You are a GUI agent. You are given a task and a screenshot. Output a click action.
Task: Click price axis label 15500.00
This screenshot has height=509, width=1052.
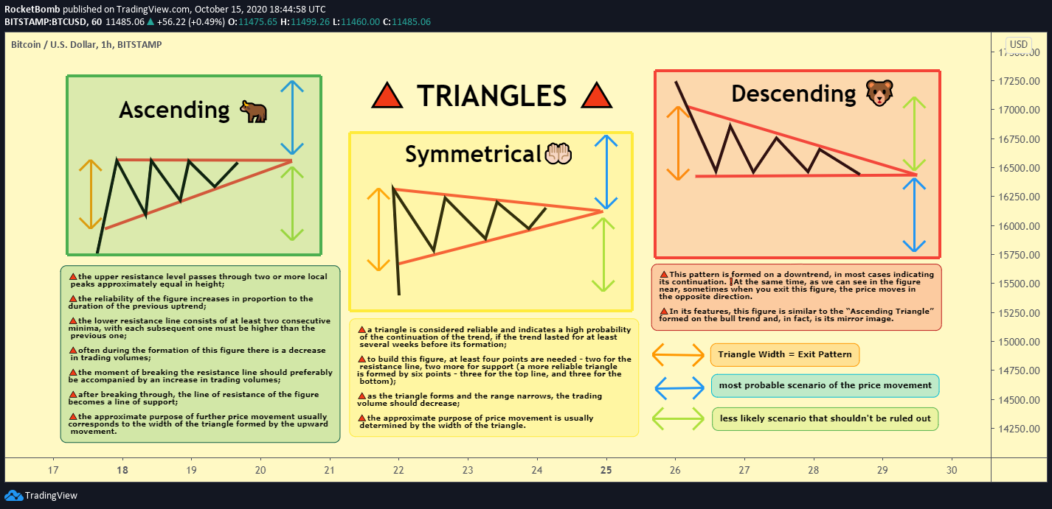(1020, 284)
